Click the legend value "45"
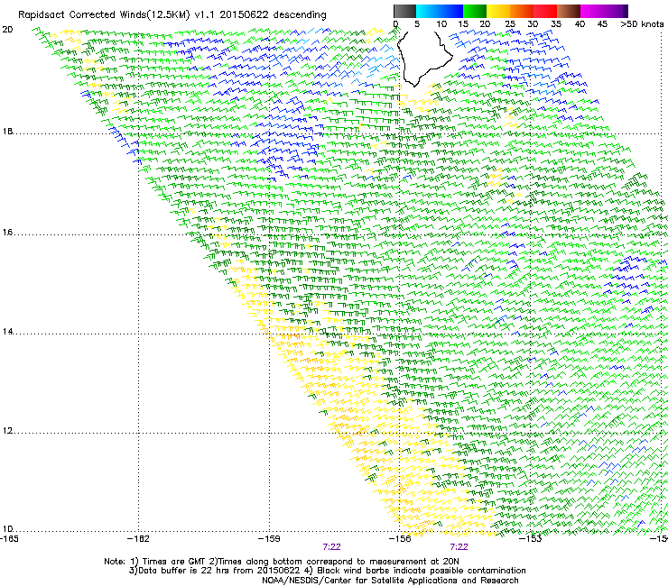 click(602, 24)
